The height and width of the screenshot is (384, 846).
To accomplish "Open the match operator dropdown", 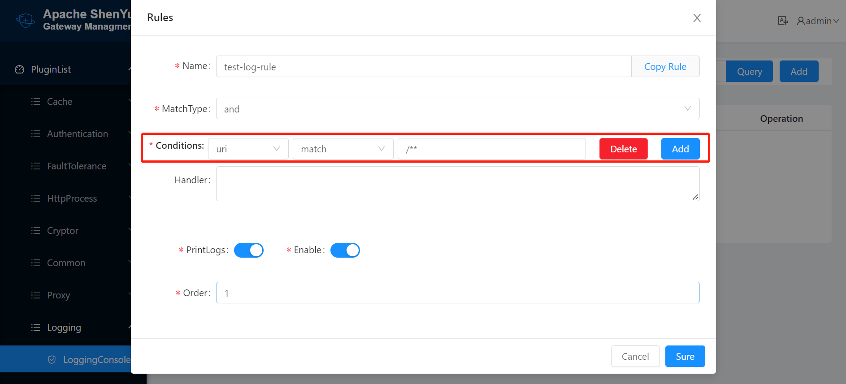I will [x=343, y=149].
